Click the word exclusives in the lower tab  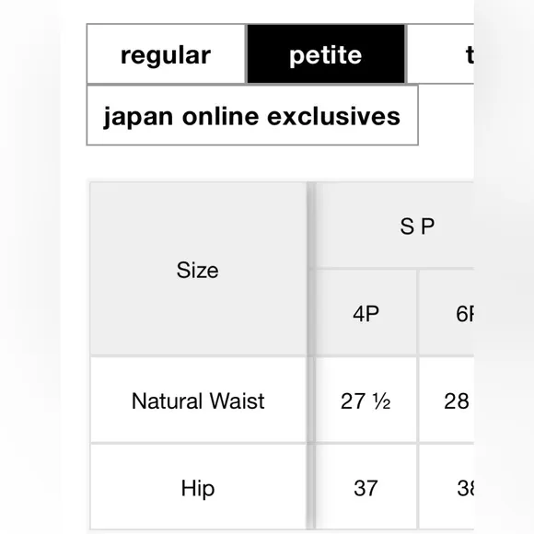tap(333, 117)
